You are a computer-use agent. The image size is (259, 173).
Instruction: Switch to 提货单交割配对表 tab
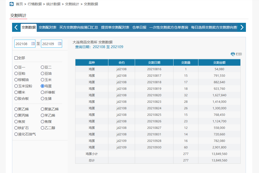coord(115,27)
